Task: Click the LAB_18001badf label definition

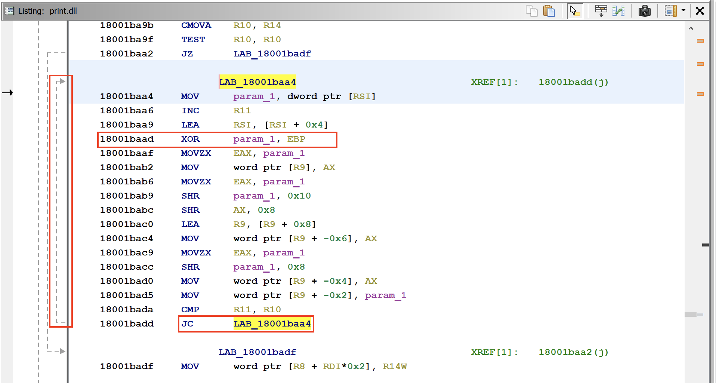Action: pyautogui.click(x=257, y=352)
